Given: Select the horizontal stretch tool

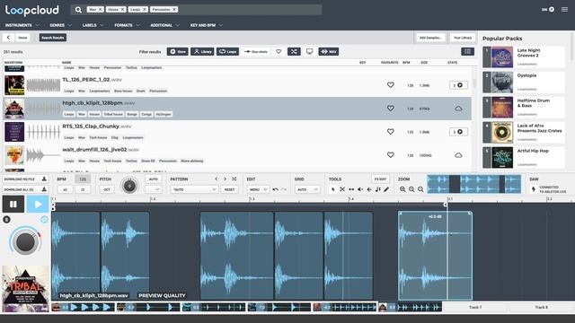Looking at the screenshot, I should click(351, 189).
